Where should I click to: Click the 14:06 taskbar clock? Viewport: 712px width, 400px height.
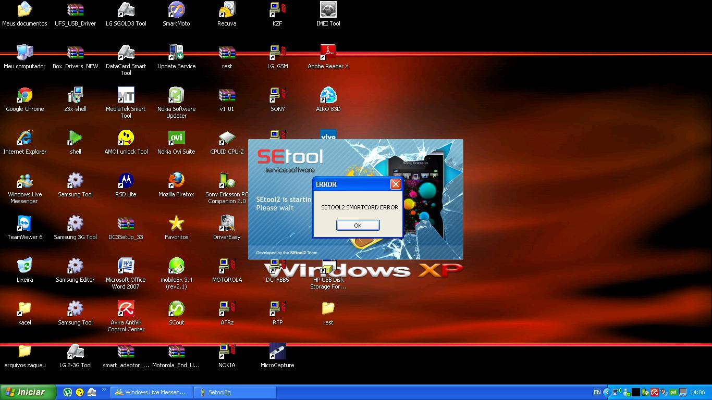(x=697, y=392)
